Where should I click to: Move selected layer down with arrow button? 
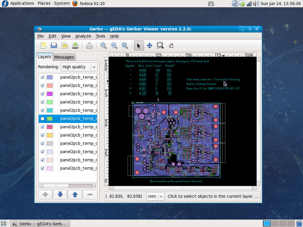click(60, 194)
